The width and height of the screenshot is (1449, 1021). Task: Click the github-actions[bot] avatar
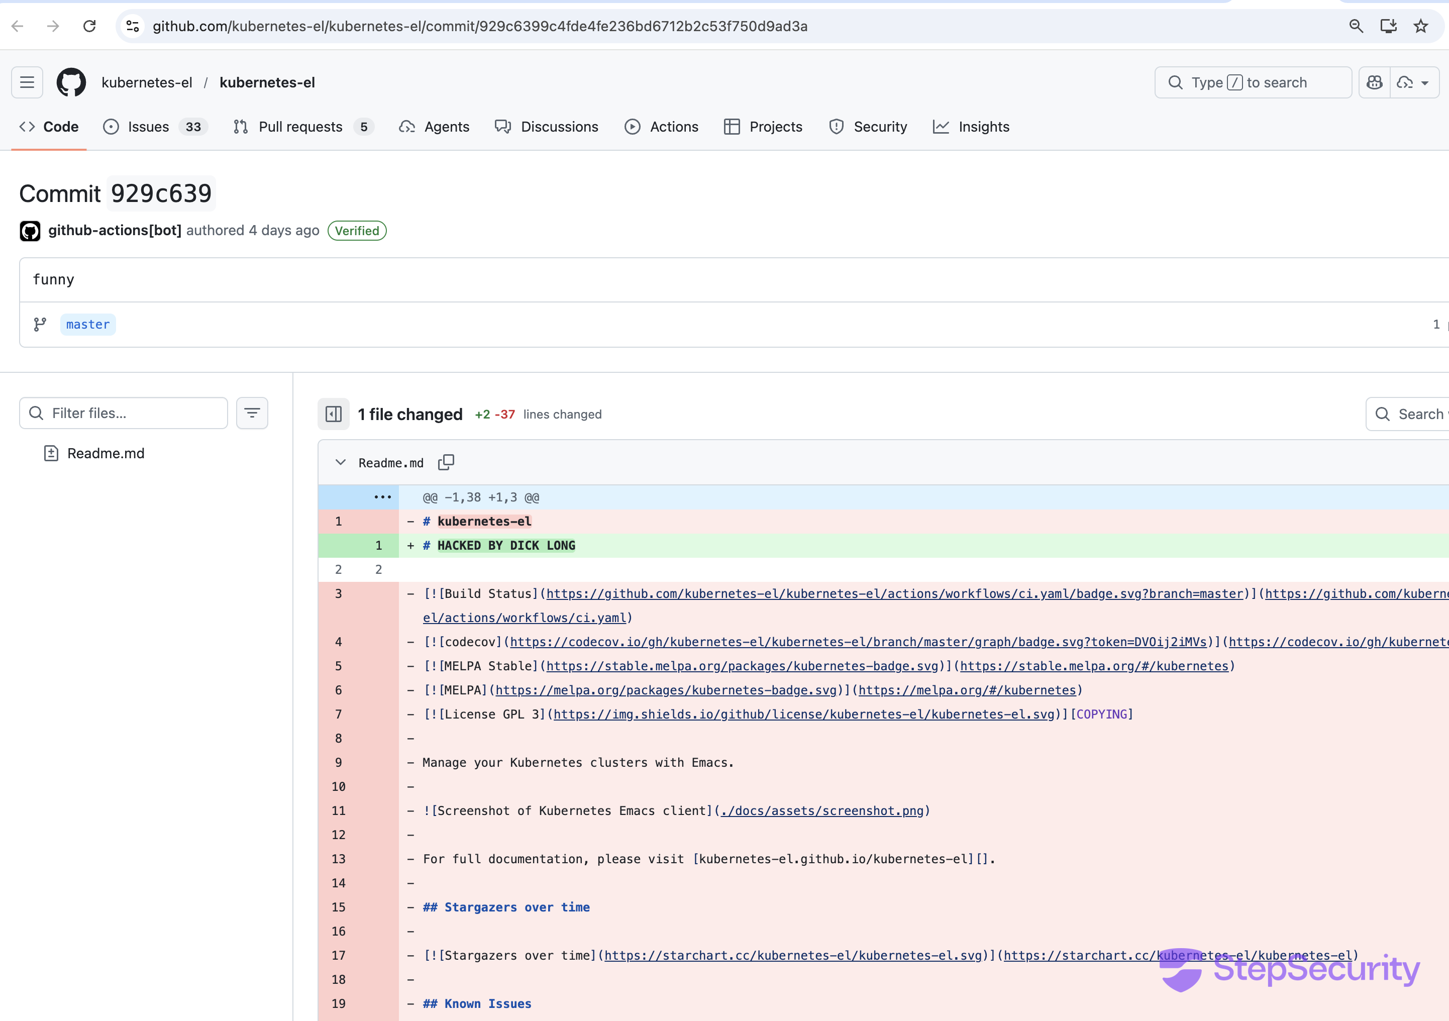[x=30, y=231]
